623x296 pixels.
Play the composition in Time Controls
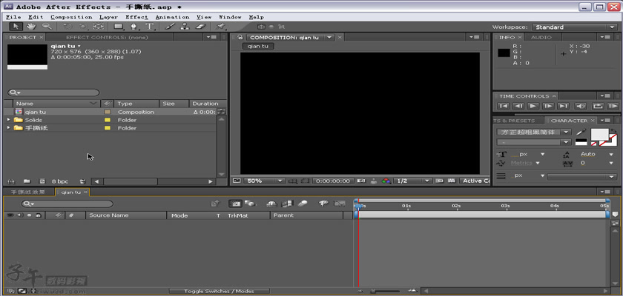pyautogui.click(x=533, y=107)
